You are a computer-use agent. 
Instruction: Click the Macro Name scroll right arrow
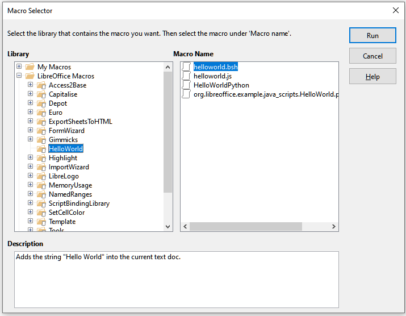(334, 226)
